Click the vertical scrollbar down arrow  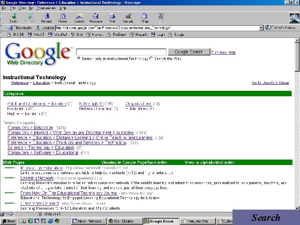tap(297, 208)
